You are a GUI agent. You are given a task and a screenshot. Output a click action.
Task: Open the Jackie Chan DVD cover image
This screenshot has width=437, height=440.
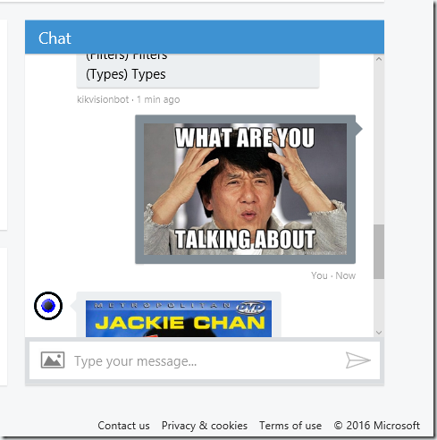pos(179,318)
